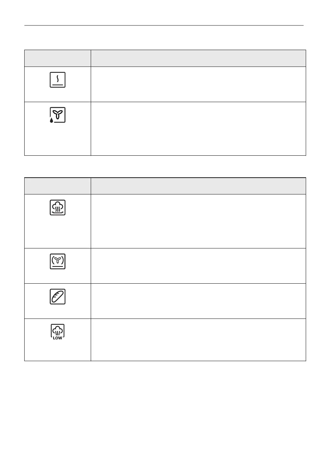The image size is (328, 466).
Task: Click the water droplet beside the fan icon
Action: click(x=52, y=121)
